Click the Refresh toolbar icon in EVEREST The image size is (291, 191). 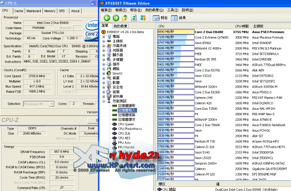point(134,18)
